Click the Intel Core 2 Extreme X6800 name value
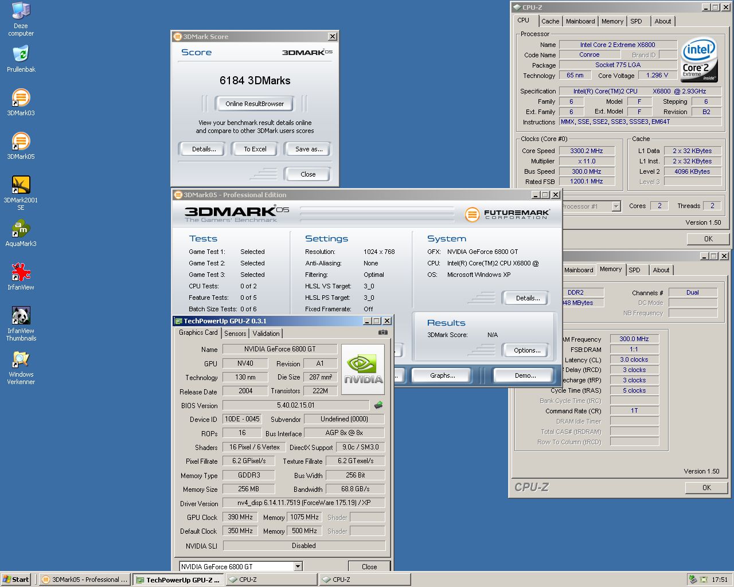734x587 pixels. tap(618, 45)
